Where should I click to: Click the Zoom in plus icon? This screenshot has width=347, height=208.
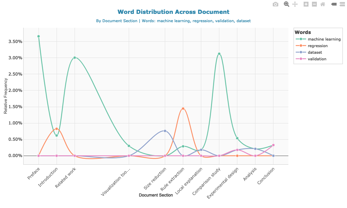click(x=306, y=4)
